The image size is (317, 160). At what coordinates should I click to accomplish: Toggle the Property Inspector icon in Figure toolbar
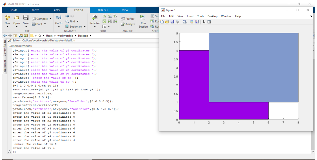210,22
